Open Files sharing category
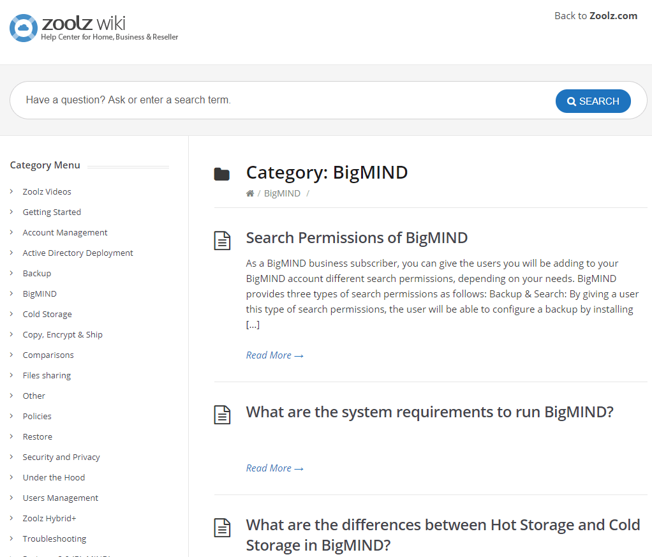Viewport: 652px width, 557px height. click(x=47, y=375)
